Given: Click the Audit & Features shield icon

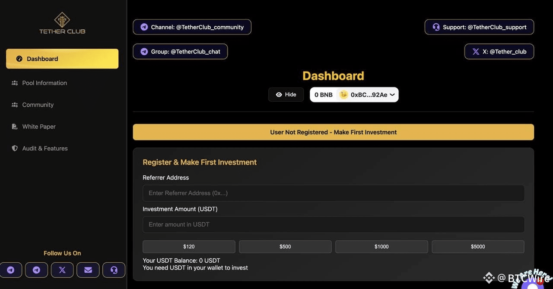Looking at the screenshot, I should click(15, 148).
